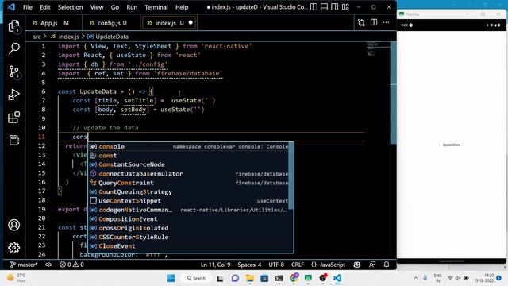Click the VS Code taskbar icon
Image resolution: width=508 pixels, height=286 pixels.
pyautogui.click(x=337, y=278)
